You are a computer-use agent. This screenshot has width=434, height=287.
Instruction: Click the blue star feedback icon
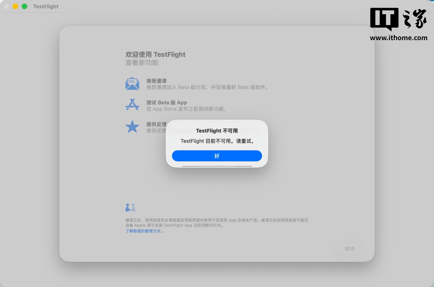(132, 127)
